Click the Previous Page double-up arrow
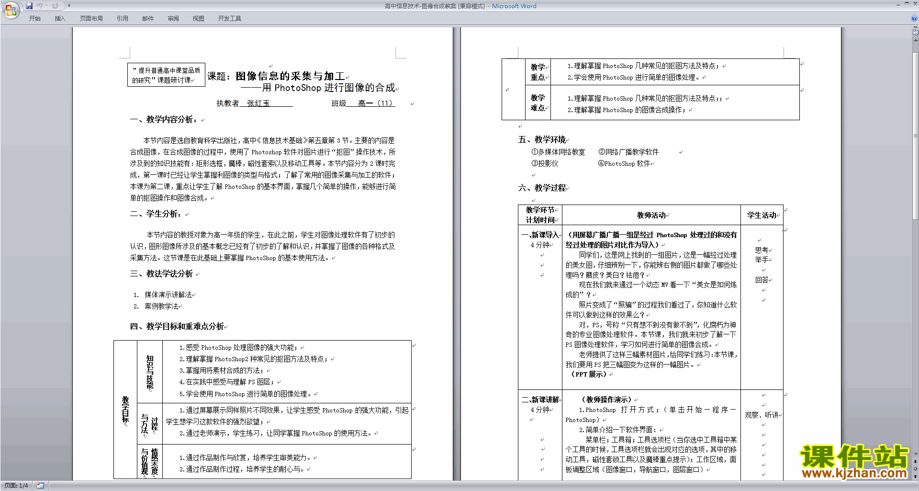Image resolution: width=919 pixels, height=491 pixels. (915, 461)
